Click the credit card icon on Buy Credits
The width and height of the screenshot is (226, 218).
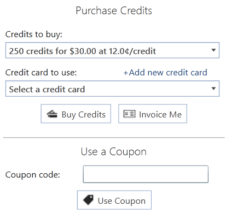pyautogui.click(x=52, y=114)
